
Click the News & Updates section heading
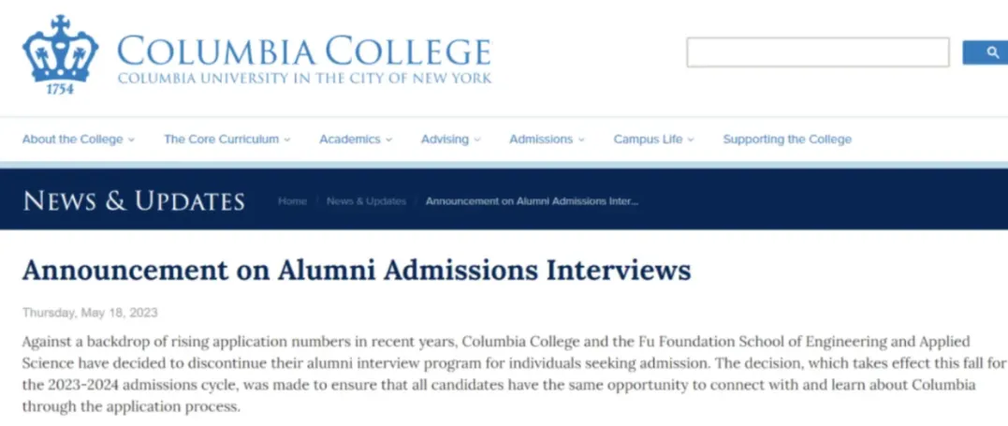point(134,200)
